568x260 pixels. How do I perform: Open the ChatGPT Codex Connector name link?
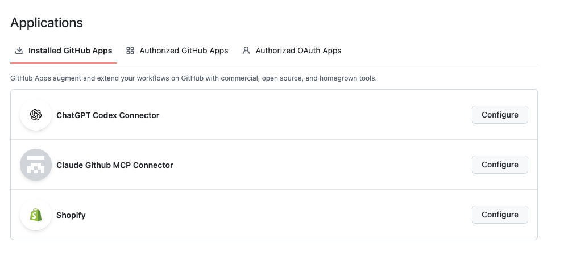(108, 115)
